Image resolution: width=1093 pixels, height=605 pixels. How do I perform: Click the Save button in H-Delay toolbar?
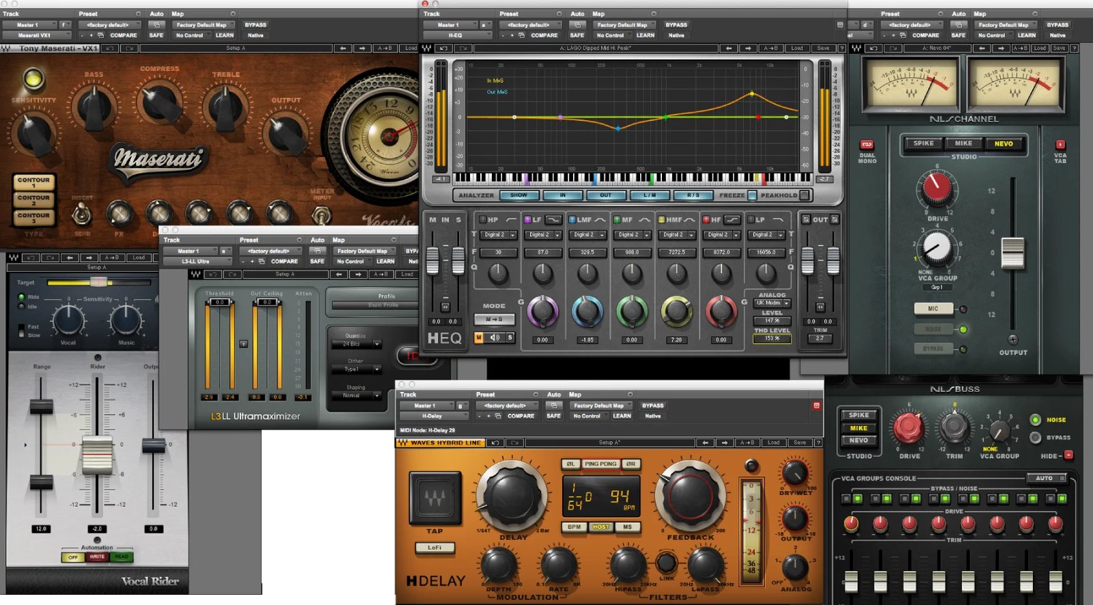pyautogui.click(x=799, y=442)
